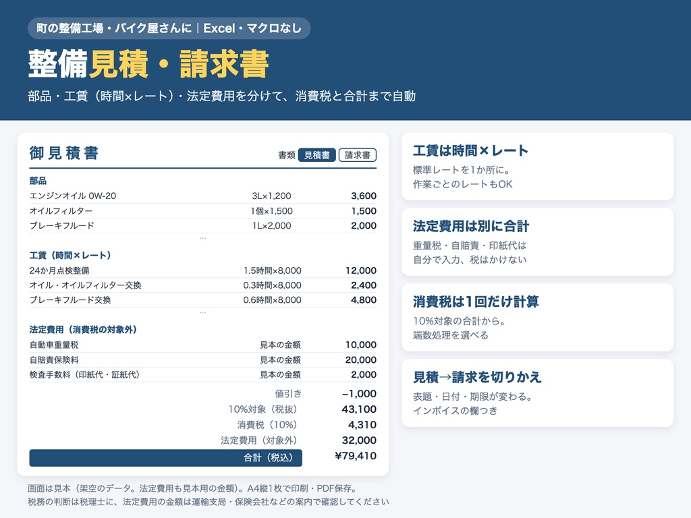Viewport: 691px width, 518px height.
Task: Click the amount 10,000 for weight tax
Action: point(361,345)
